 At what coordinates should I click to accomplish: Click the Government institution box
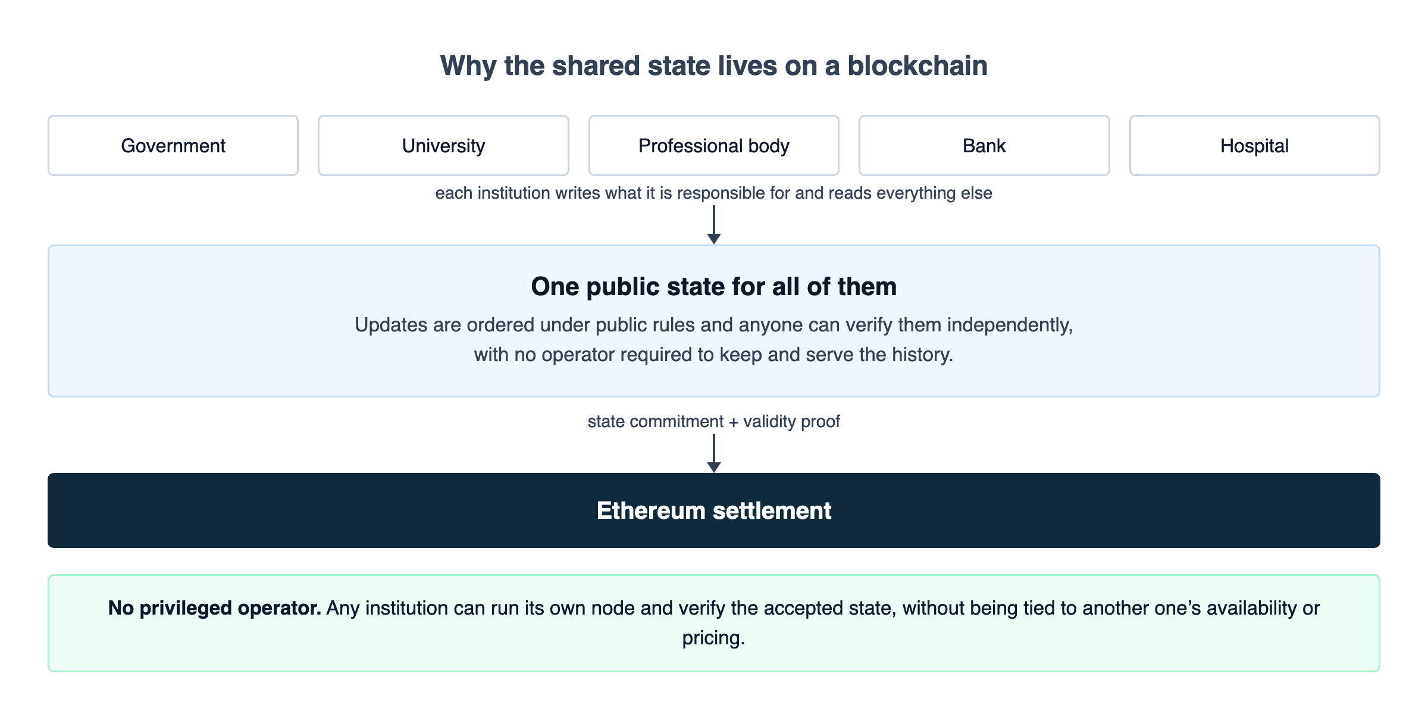[x=173, y=146]
